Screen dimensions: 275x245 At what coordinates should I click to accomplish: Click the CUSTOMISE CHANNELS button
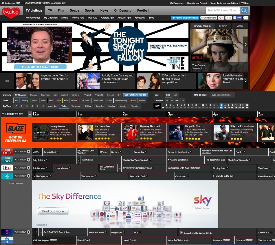(135, 95)
